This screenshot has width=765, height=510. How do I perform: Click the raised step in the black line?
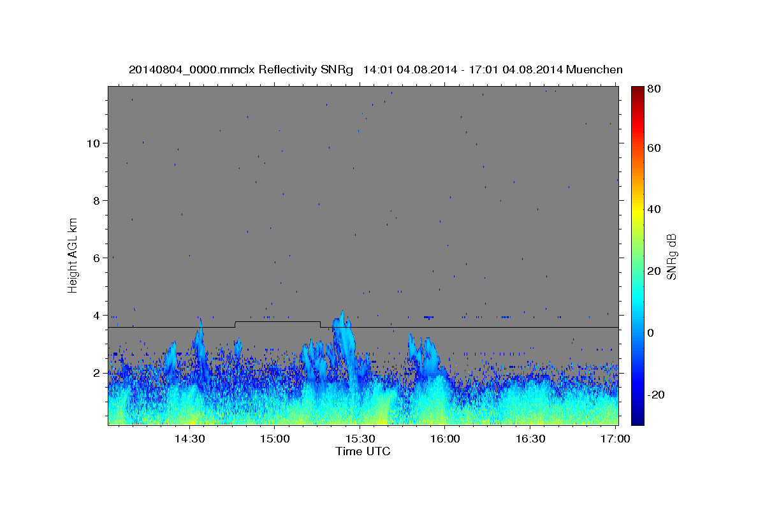[x=278, y=322]
